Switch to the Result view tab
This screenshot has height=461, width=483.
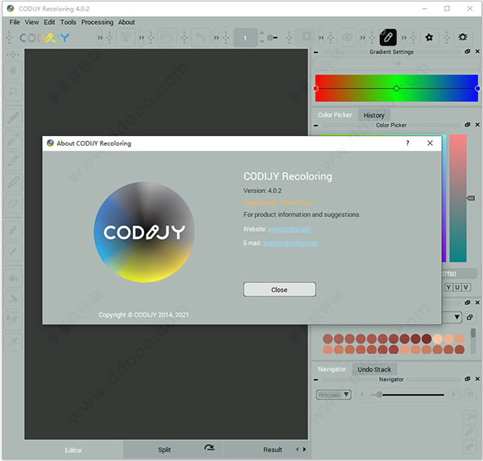[x=273, y=450]
